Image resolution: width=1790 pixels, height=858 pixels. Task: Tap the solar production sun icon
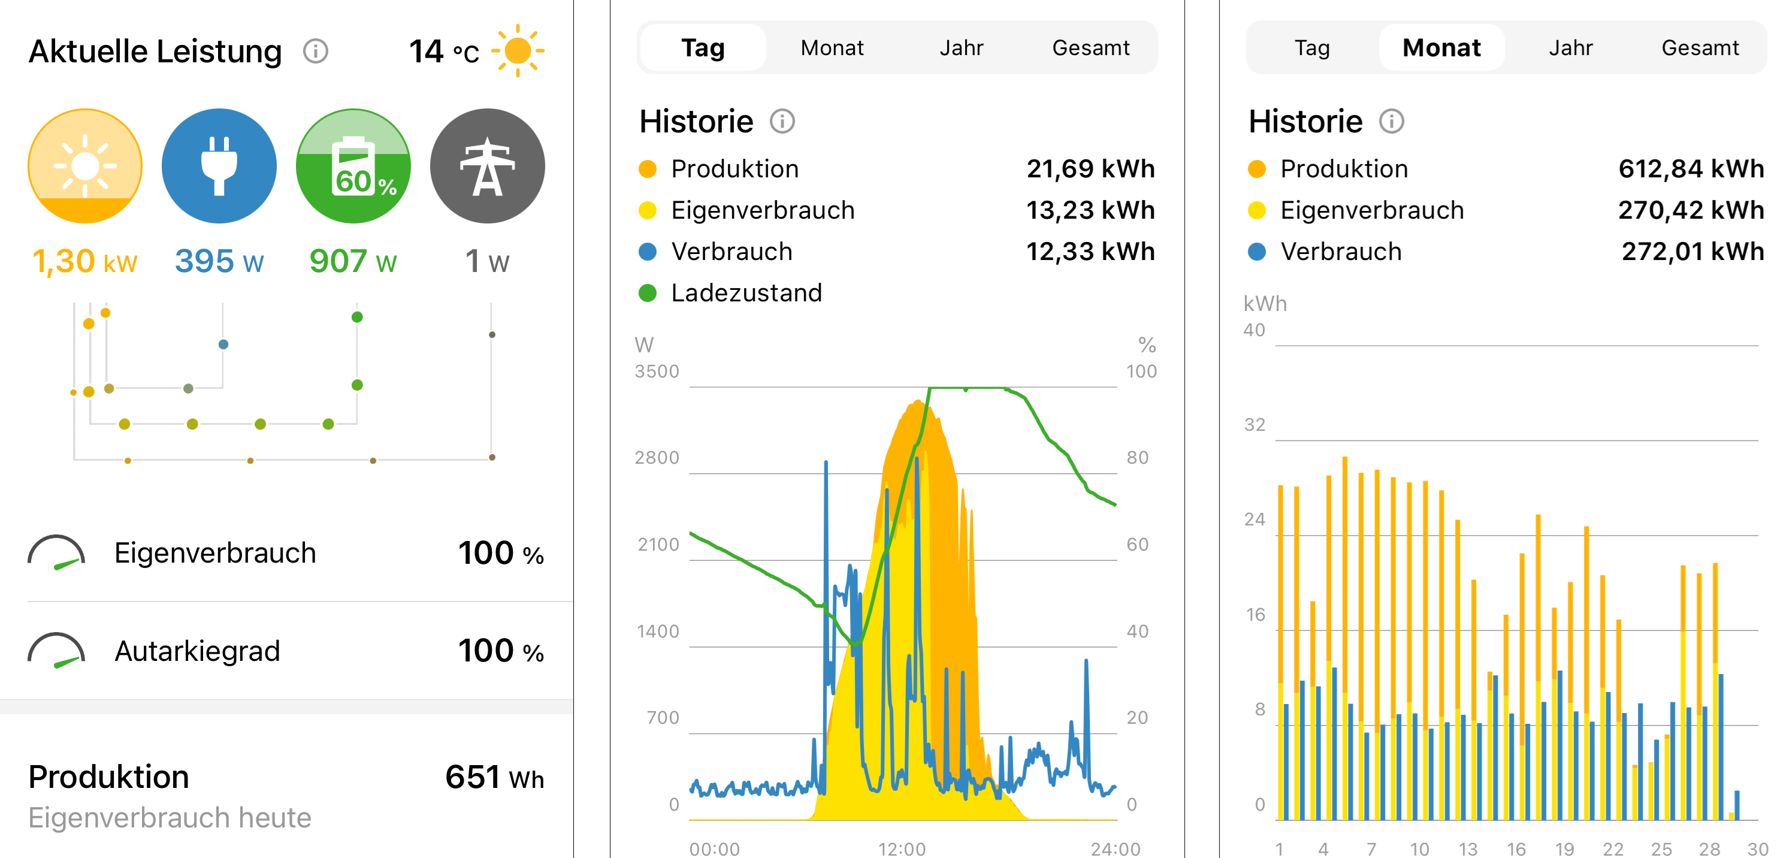click(x=85, y=165)
